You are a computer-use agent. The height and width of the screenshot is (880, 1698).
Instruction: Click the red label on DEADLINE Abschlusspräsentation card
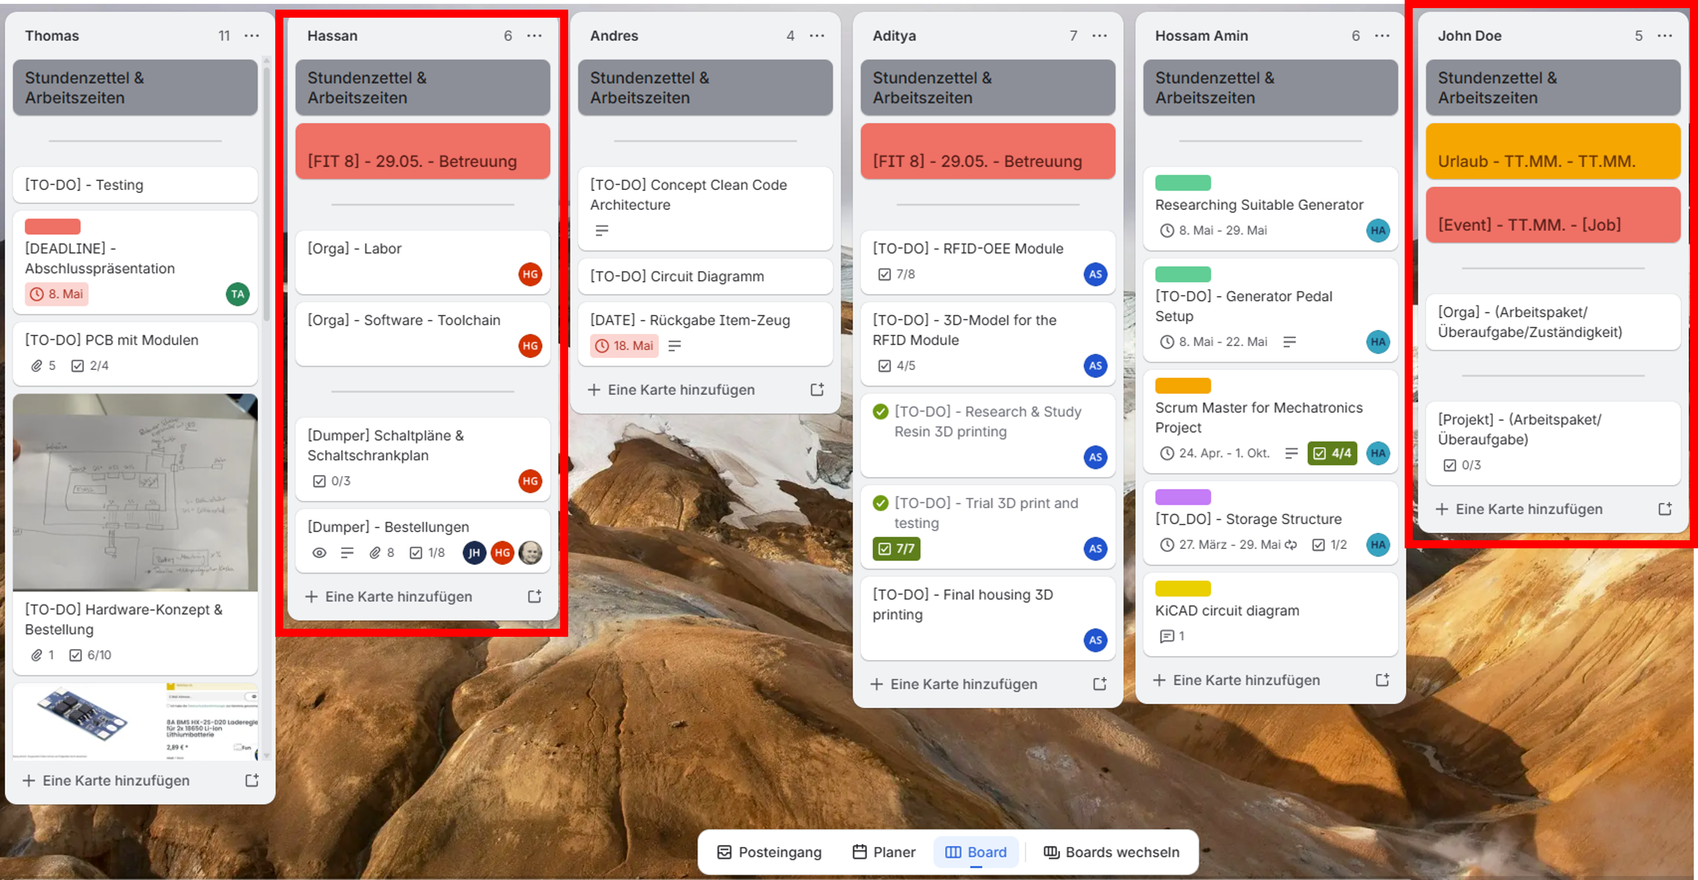[x=53, y=226]
